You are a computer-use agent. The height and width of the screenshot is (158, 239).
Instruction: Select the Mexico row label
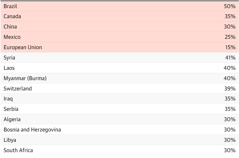tap(12, 37)
